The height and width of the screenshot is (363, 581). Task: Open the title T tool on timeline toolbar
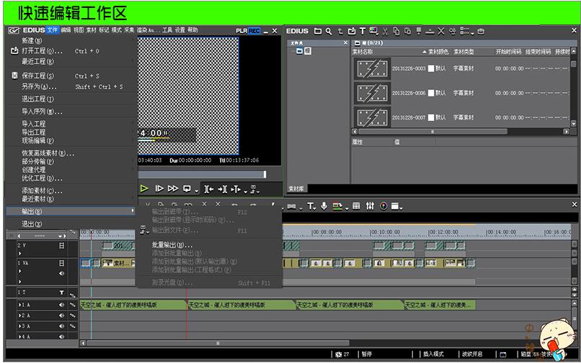310,206
